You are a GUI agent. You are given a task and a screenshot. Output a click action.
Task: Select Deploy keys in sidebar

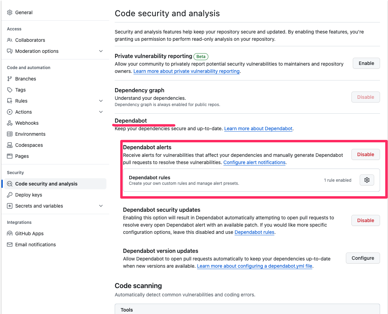tap(28, 195)
